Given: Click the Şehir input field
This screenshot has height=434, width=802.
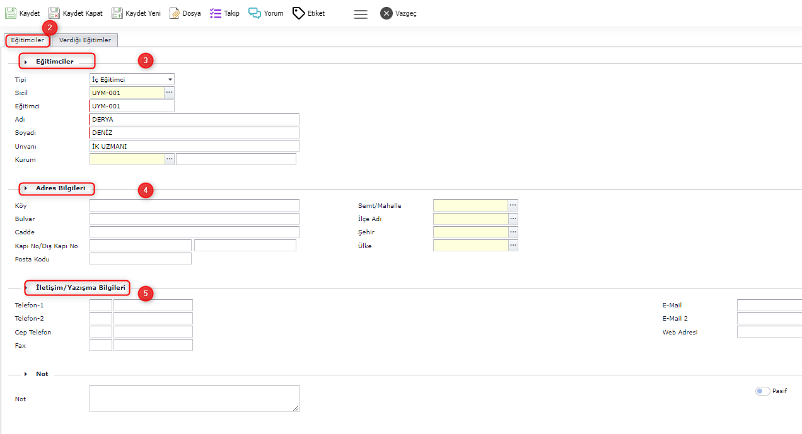Looking at the screenshot, I should (470, 232).
